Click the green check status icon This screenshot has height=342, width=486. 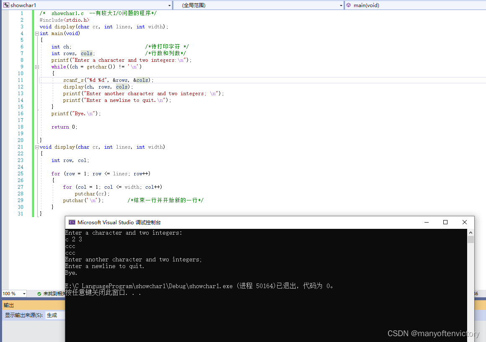[39, 294]
